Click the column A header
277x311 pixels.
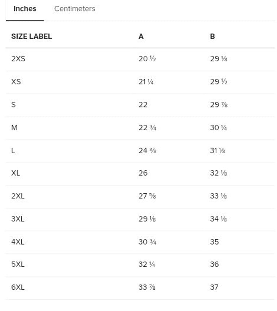tap(141, 36)
